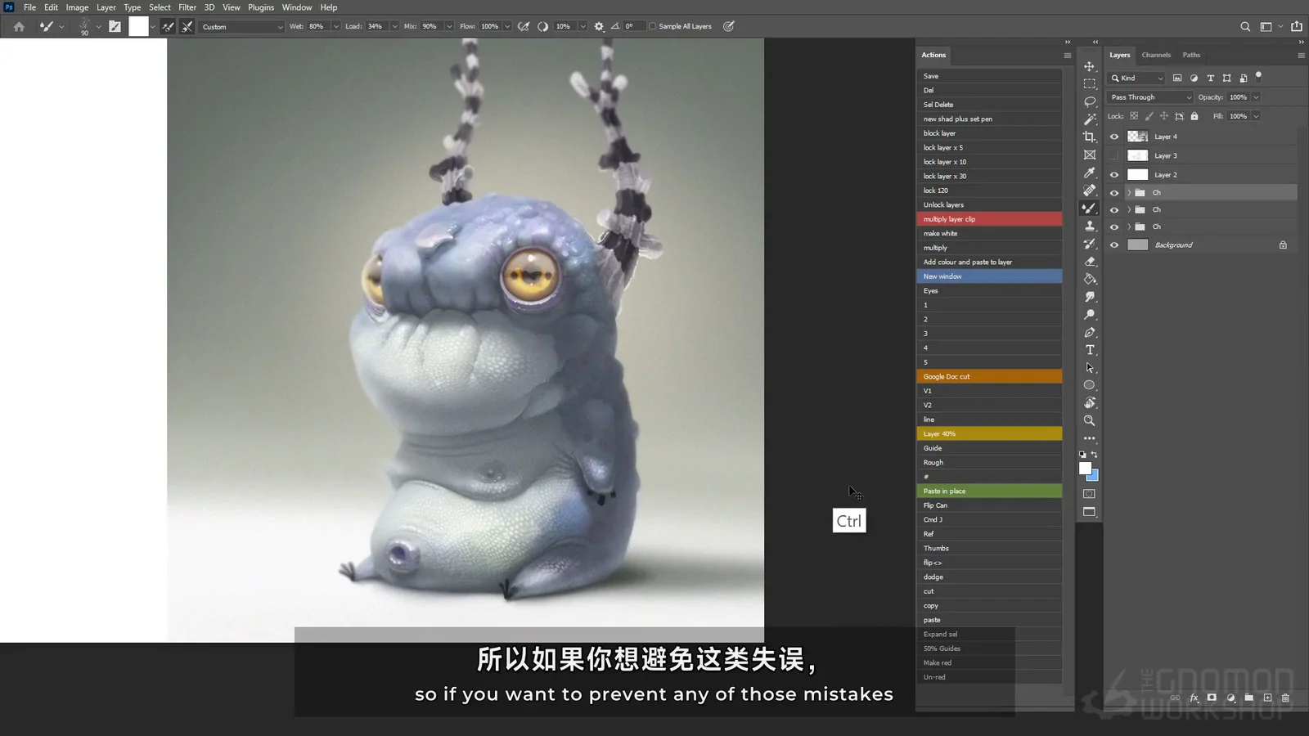Click the foreground color swatch in toolbar
This screenshot has width=1309, height=736.
coord(1085,469)
